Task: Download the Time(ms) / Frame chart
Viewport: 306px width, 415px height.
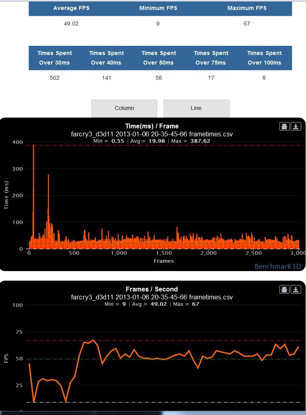Action: point(296,126)
